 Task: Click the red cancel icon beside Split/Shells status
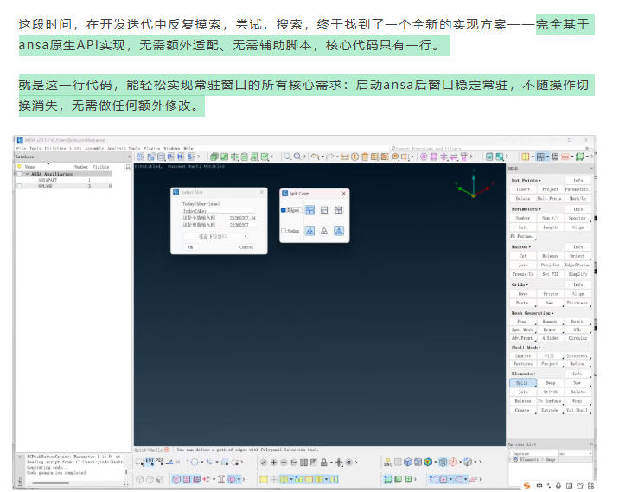pos(167,450)
